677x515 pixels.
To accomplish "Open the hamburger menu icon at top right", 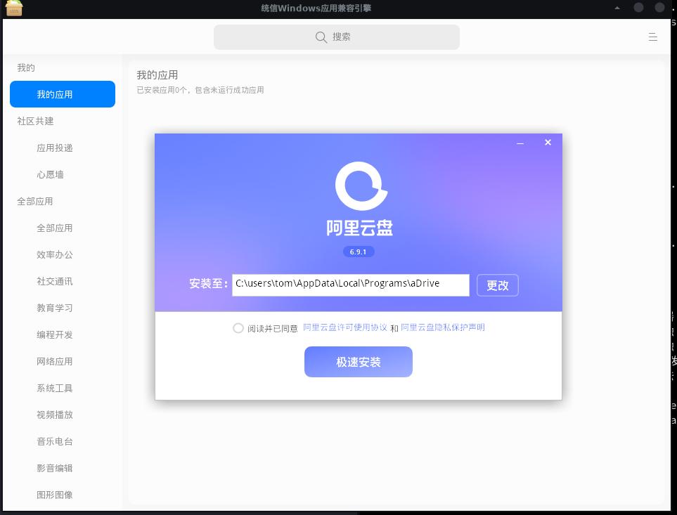I will (x=652, y=37).
